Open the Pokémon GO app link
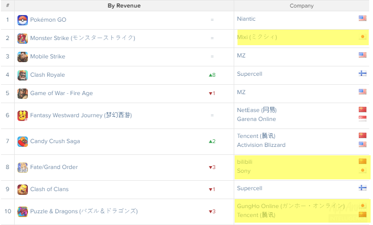The height and width of the screenshot is (225, 373). click(x=48, y=20)
